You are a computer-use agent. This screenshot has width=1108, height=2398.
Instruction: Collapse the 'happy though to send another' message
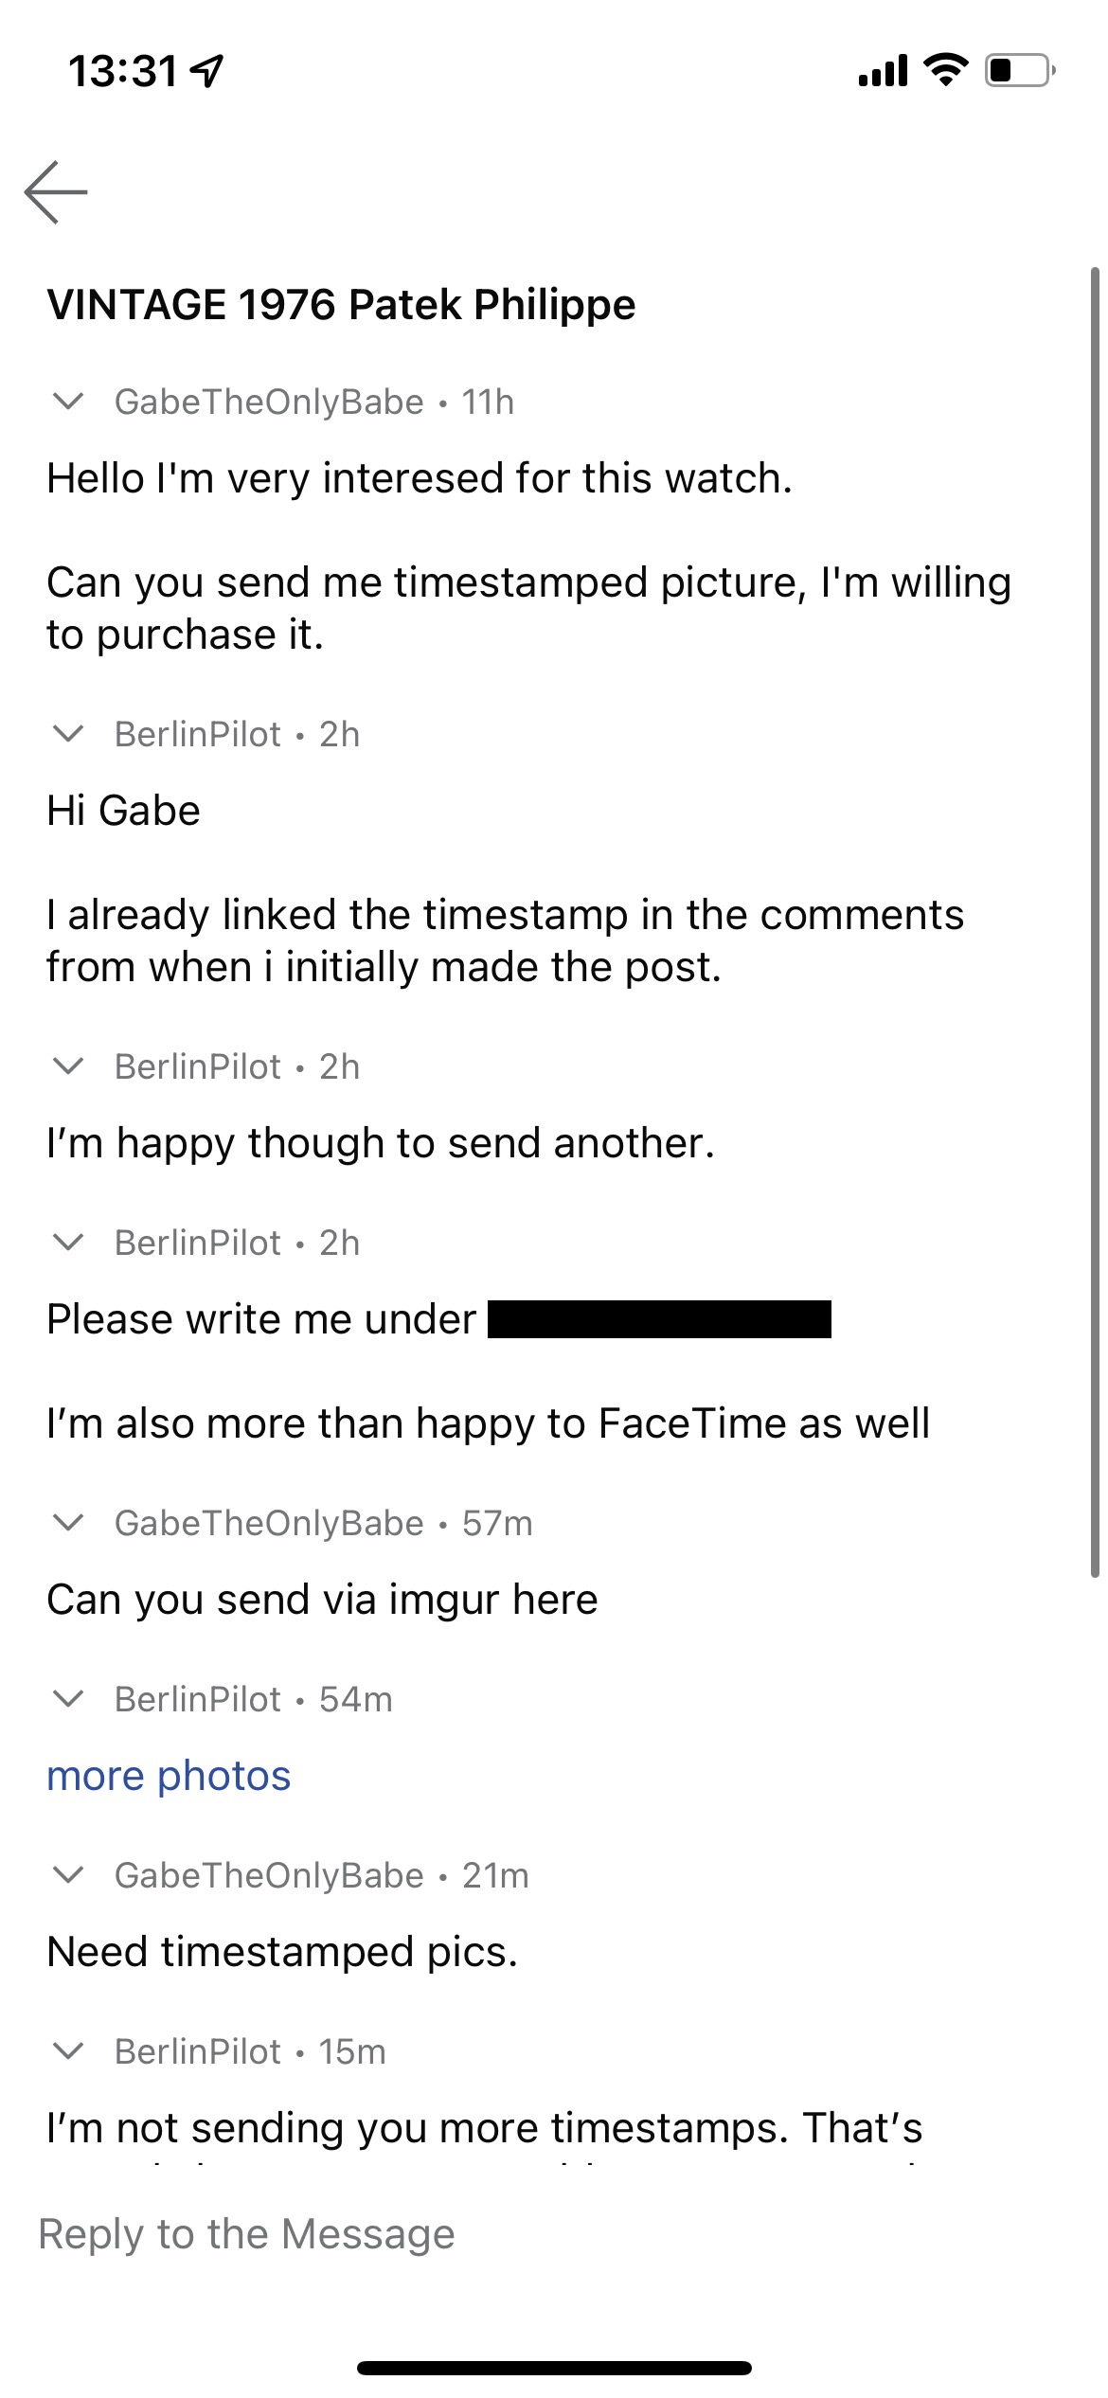(68, 1066)
